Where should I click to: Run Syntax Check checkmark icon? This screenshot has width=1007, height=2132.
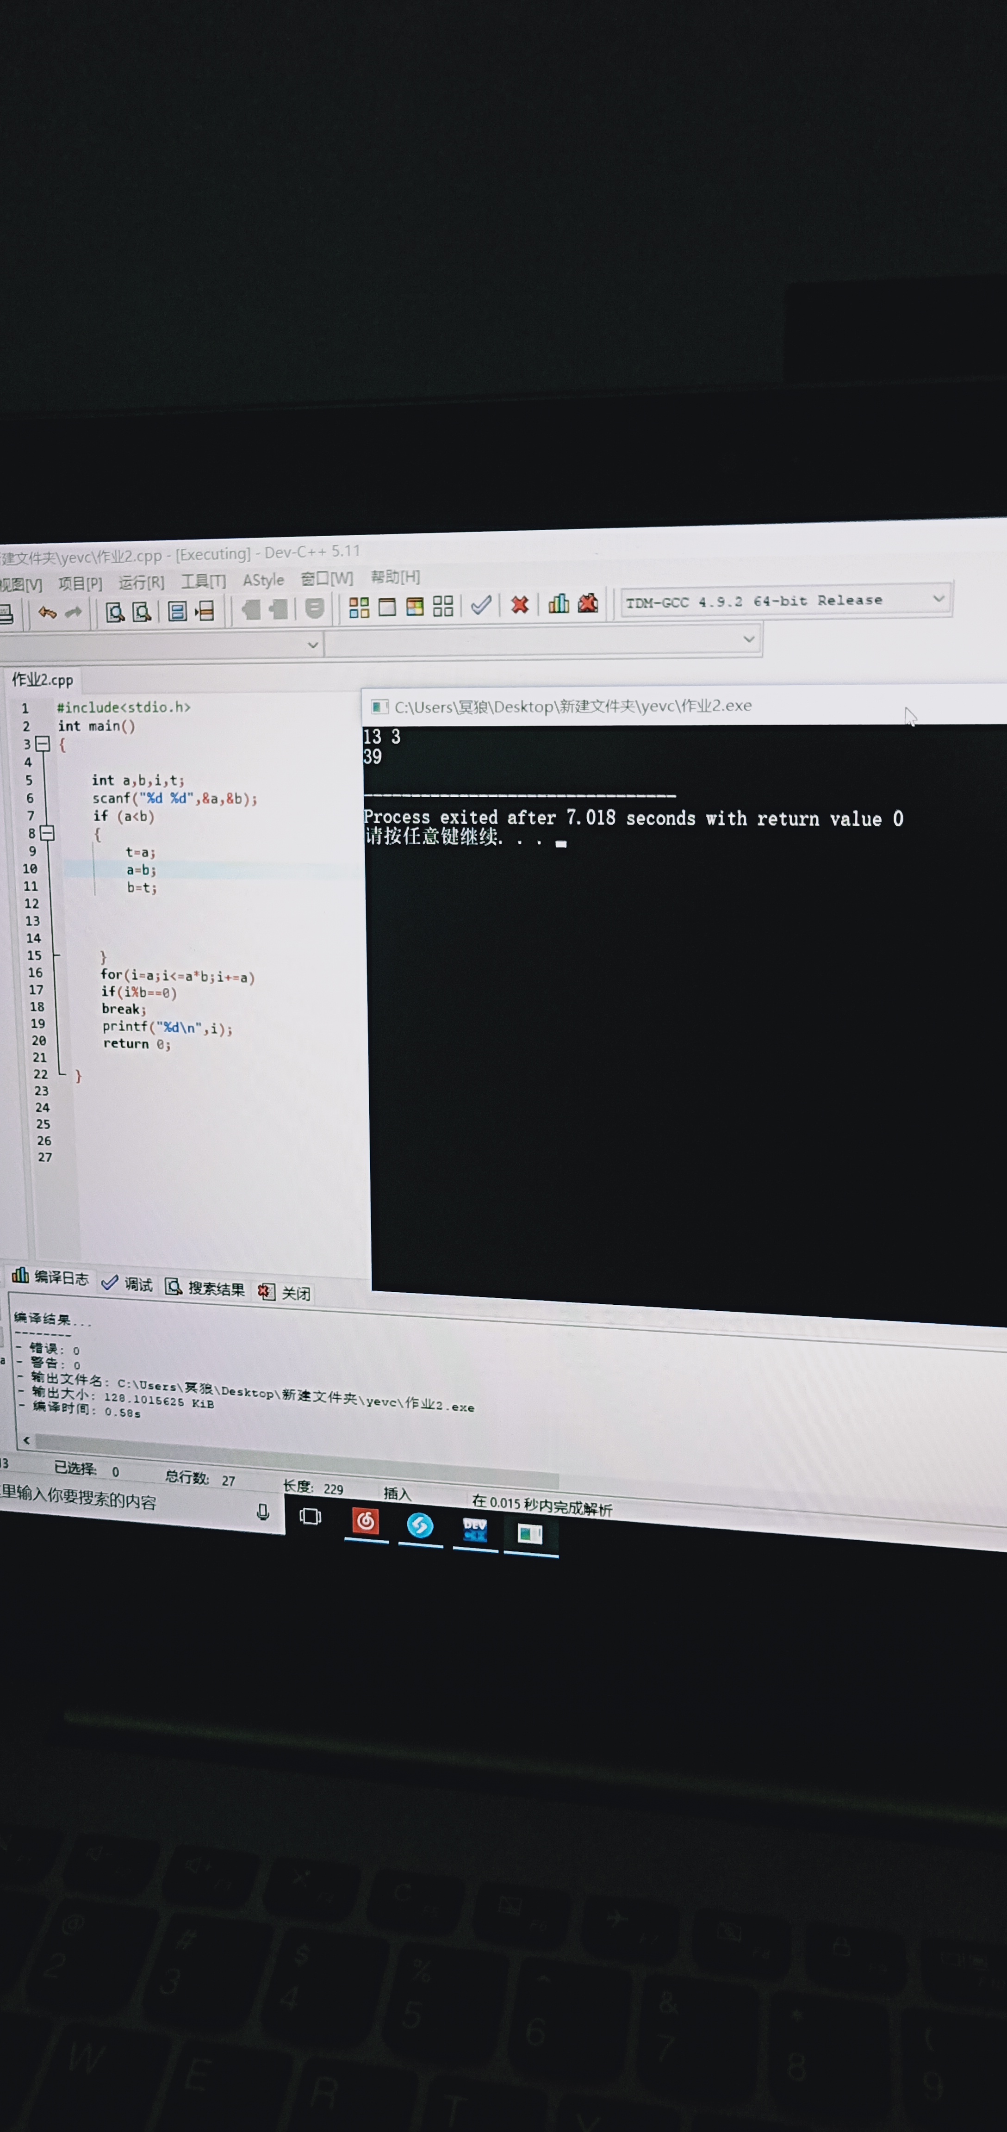[481, 605]
